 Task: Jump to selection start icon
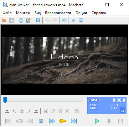(7, 111)
